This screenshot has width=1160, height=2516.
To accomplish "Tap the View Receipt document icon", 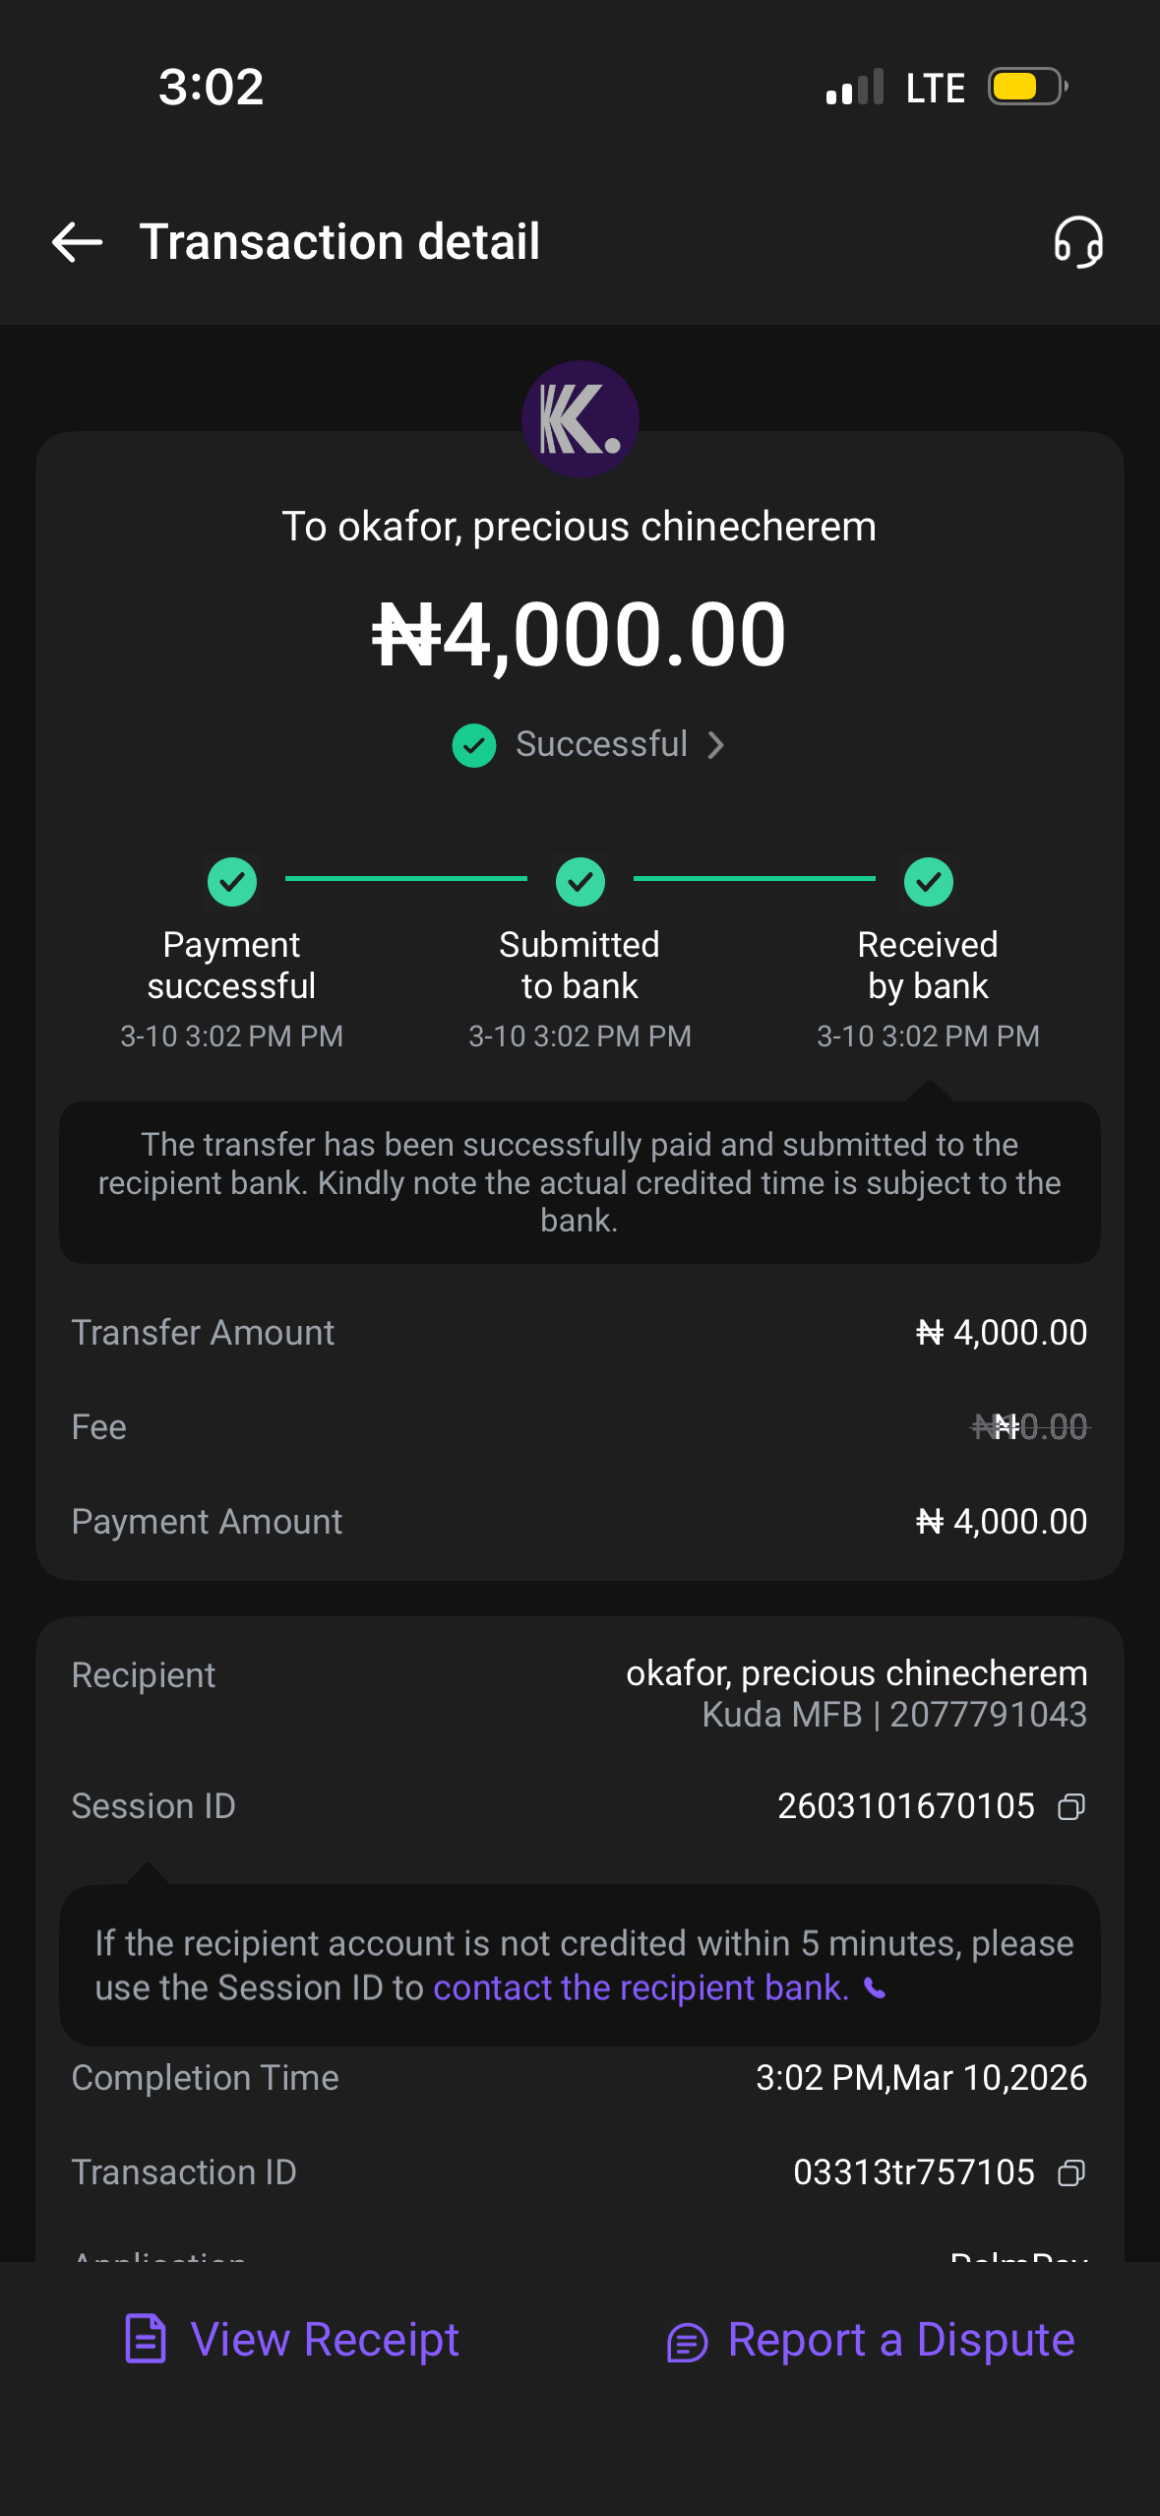I will click(146, 2339).
